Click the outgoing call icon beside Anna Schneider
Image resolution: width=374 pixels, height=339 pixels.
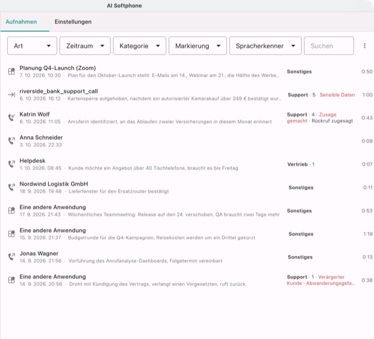(x=12, y=141)
